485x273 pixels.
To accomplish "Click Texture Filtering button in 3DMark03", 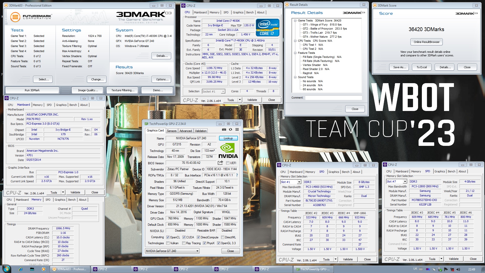I will pos(123,90).
